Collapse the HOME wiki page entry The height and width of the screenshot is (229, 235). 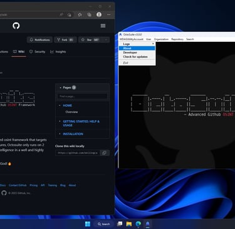click(60, 106)
